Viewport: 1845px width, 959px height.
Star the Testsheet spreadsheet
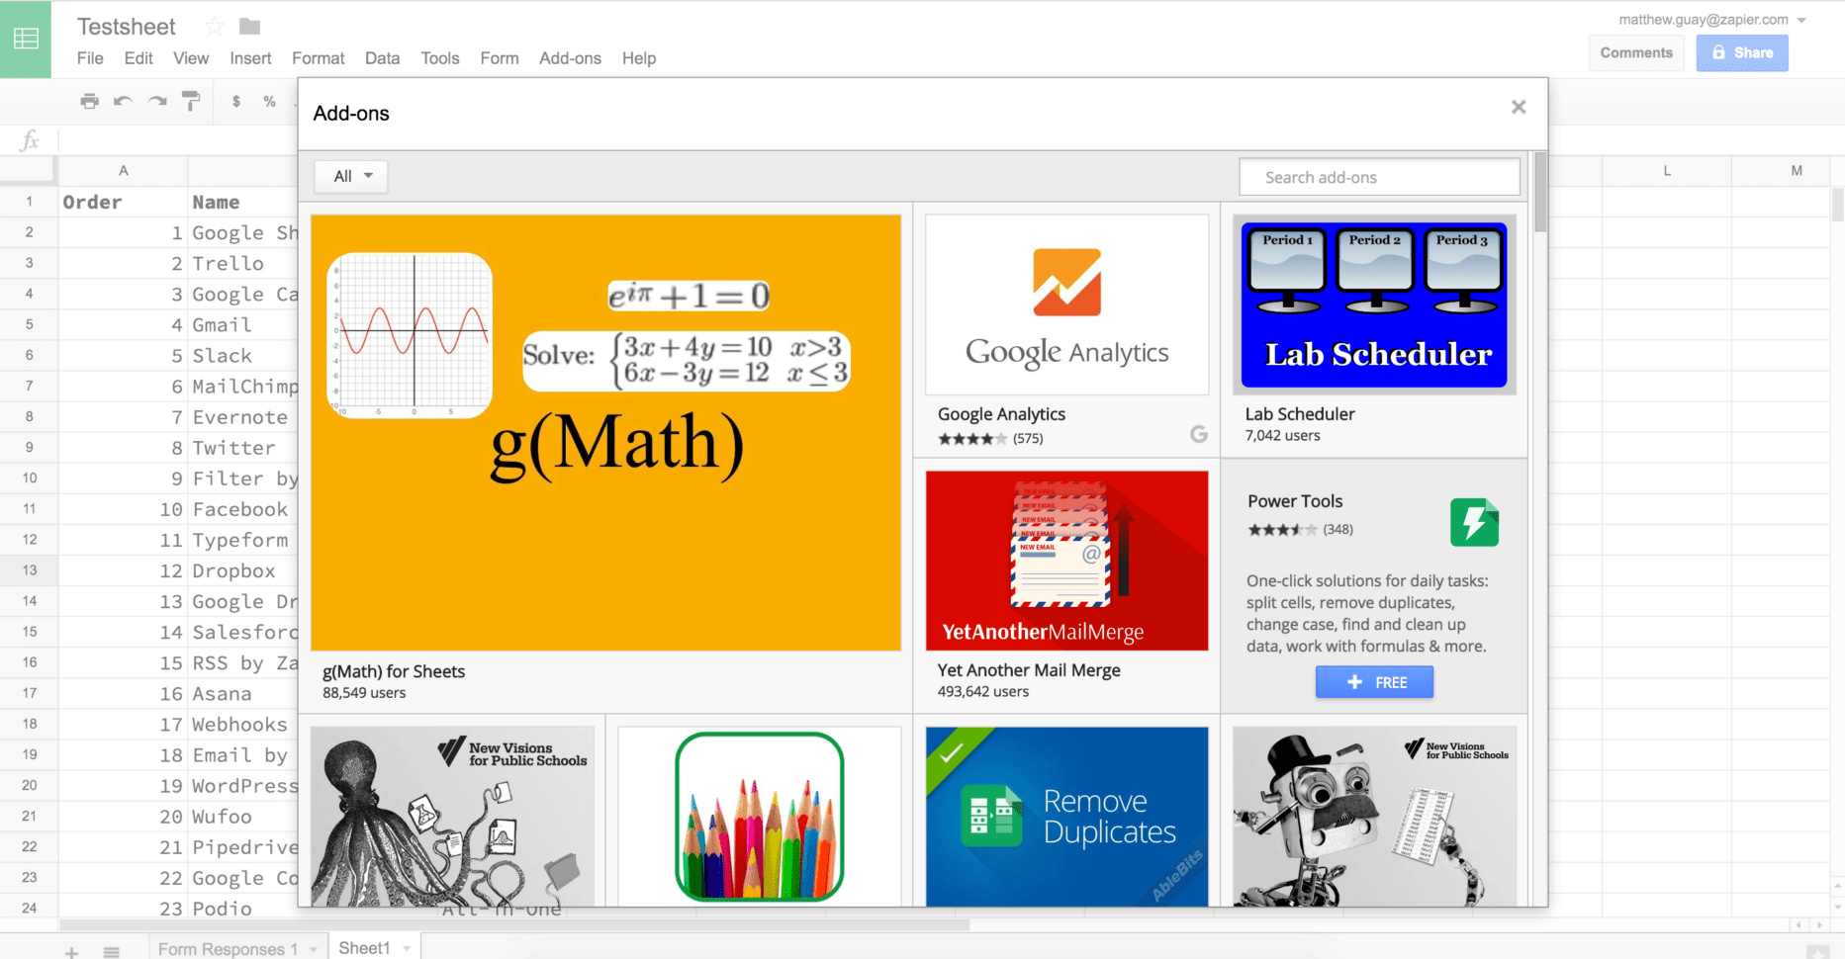click(214, 26)
